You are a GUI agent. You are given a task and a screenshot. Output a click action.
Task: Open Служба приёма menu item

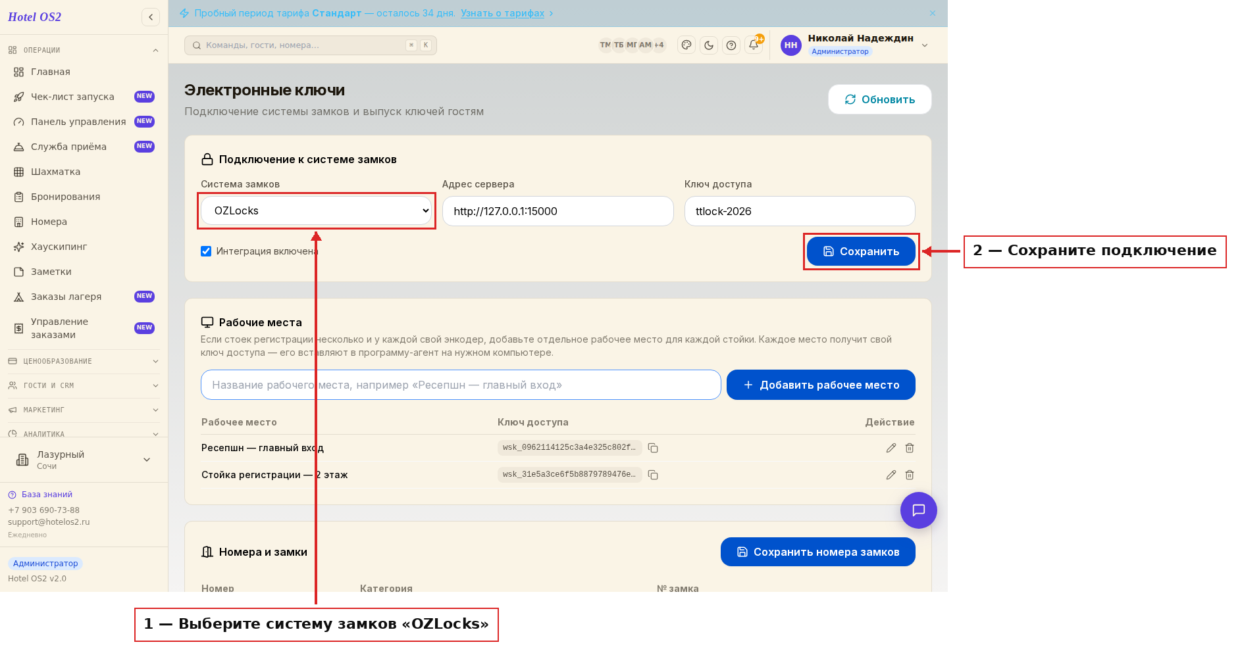coord(84,147)
